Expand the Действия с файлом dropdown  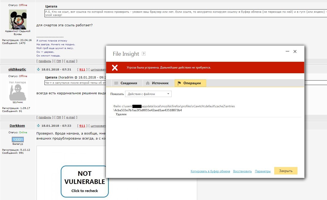(x=148, y=94)
